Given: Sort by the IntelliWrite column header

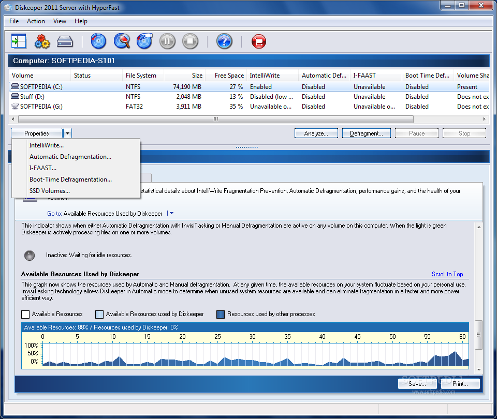Looking at the screenshot, I should [x=273, y=76].
